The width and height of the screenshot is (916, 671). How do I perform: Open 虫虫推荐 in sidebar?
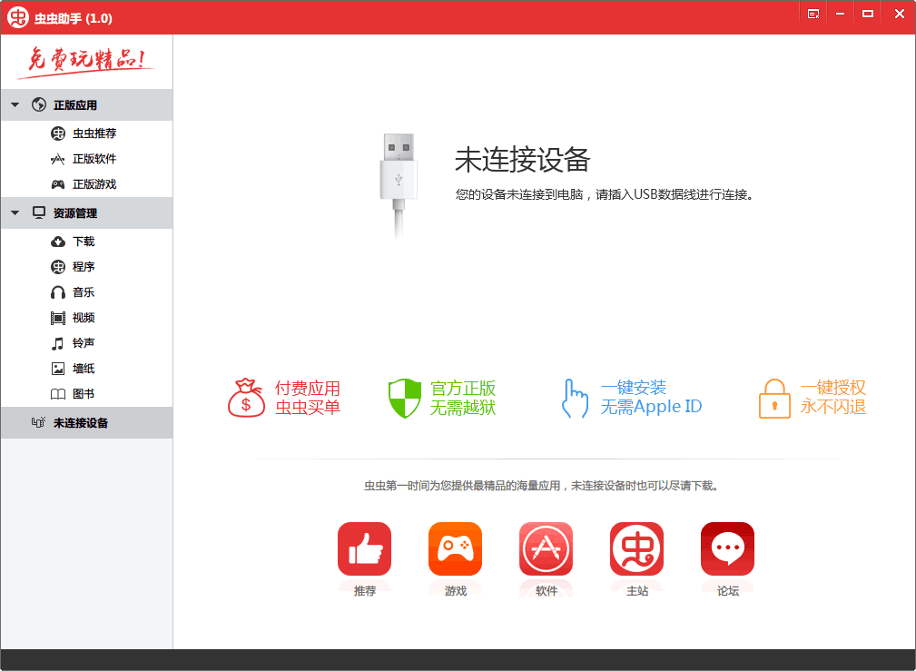(x=86, y=133)
